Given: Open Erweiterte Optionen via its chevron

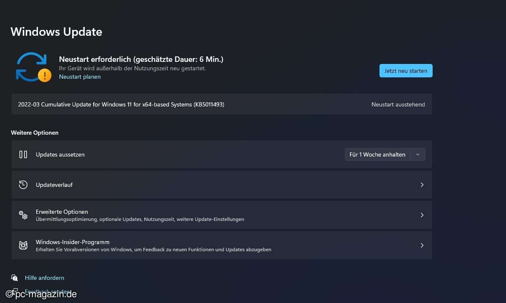Looking at the screenshot, I should [422, 215].
